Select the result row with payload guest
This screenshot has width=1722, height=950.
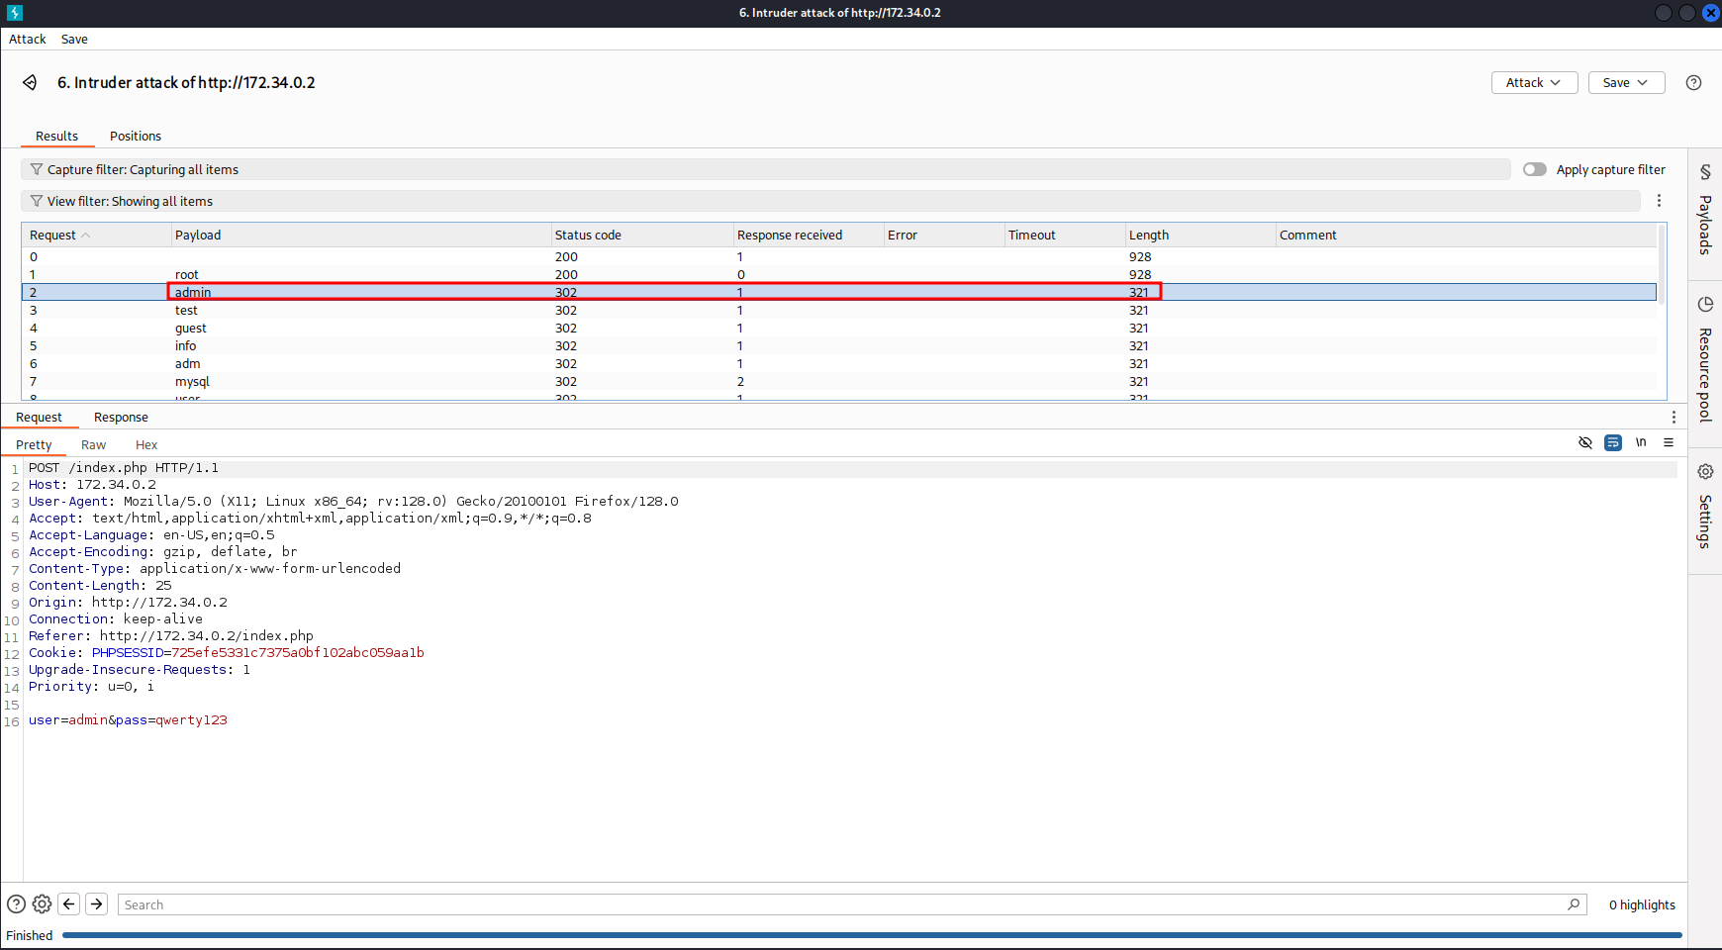point(839,328)
